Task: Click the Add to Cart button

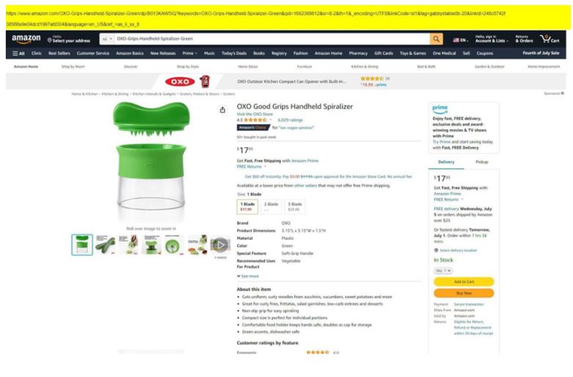Action: (464, 282)
